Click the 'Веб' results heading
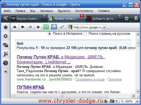 click(20, 43)
